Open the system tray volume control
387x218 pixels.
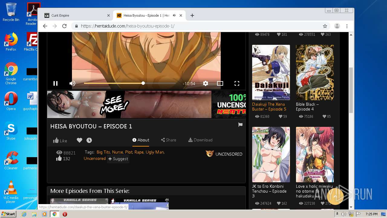[343, 214]
